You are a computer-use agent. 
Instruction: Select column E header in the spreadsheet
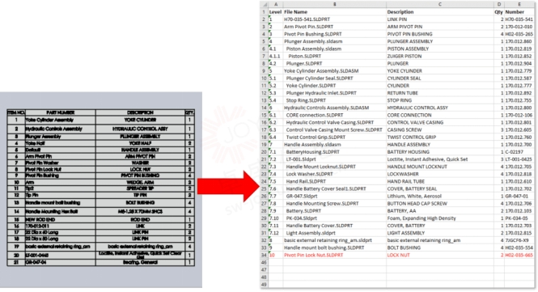point(519,5)
